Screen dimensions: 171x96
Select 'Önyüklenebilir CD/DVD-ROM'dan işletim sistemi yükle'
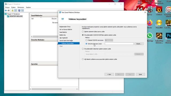[83, 35]
